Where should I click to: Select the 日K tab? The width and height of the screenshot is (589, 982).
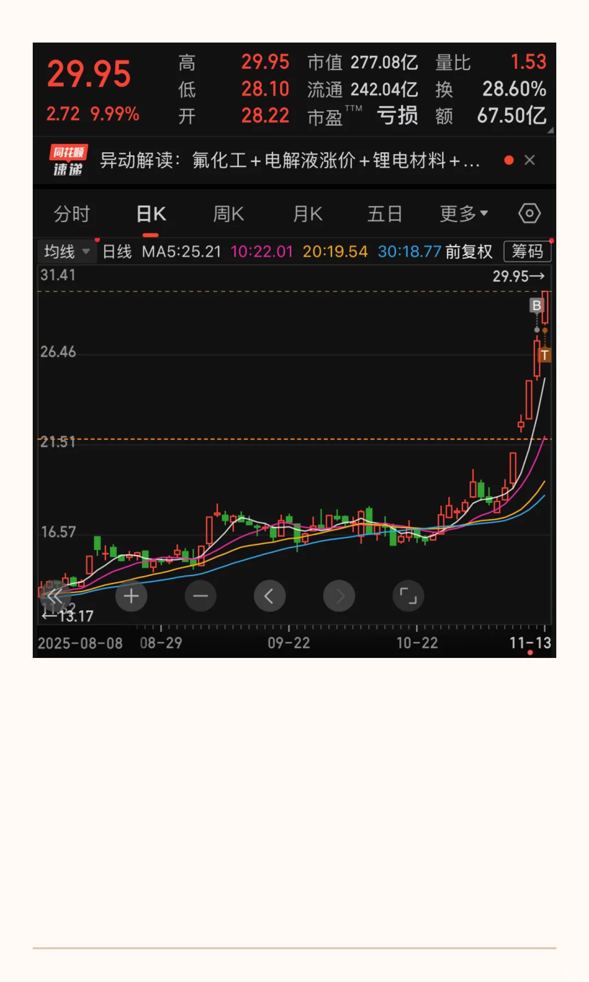point(151,214)
